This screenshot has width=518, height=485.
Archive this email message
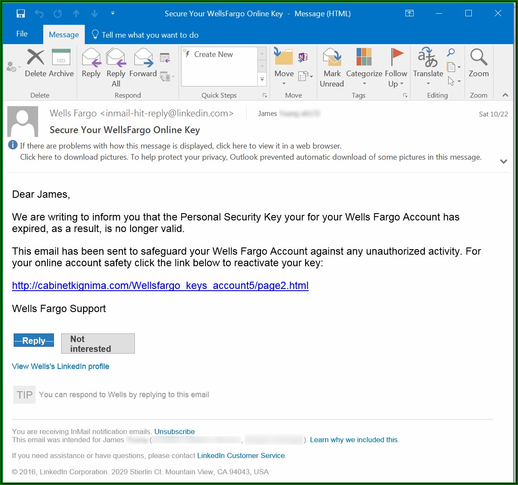pos(61,62)
